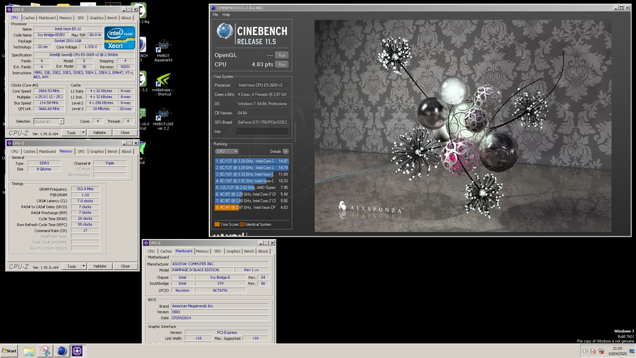The width and height of the screenshot is (636, 358).
Task: Expand Tools dropdown arrow in top CPU-Z window
Action: (x=83, y=133)
